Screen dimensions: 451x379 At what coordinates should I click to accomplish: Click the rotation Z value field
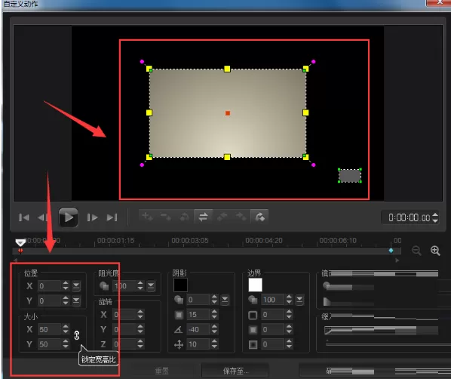pos(124,344)
